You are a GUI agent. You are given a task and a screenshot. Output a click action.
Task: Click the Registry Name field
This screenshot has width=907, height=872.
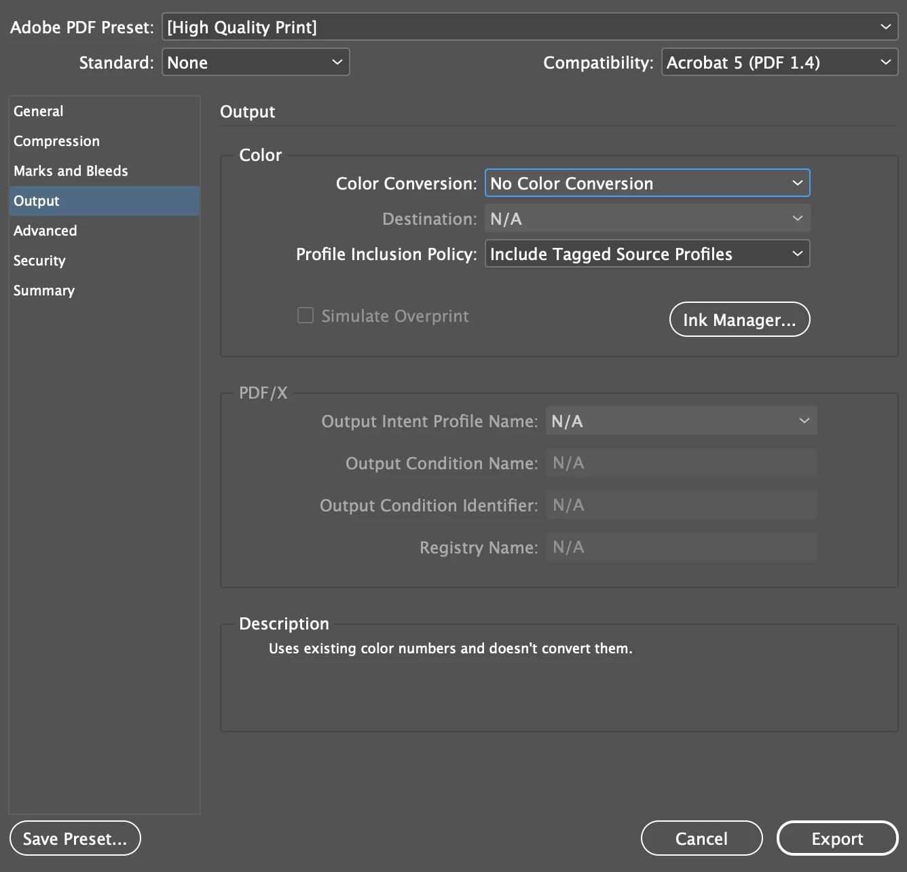pyautogui.click(x=681, y=547)
